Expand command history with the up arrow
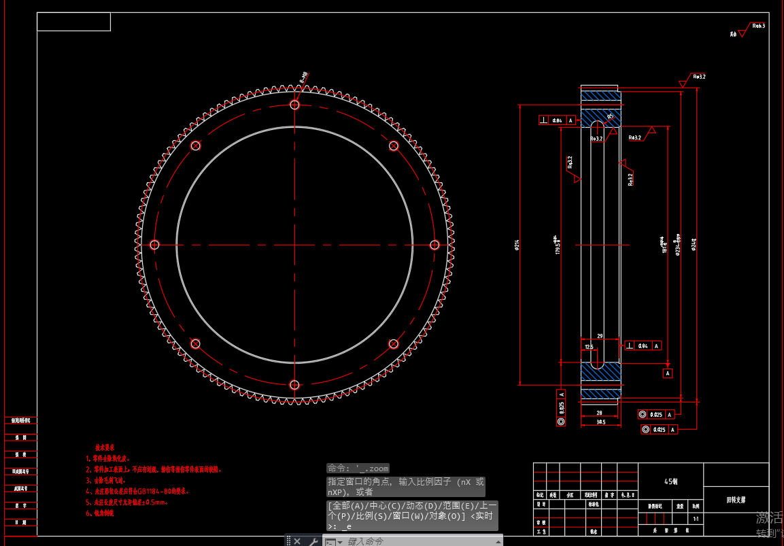The width and height of the screenshot is (784, 546). (498, 541)
